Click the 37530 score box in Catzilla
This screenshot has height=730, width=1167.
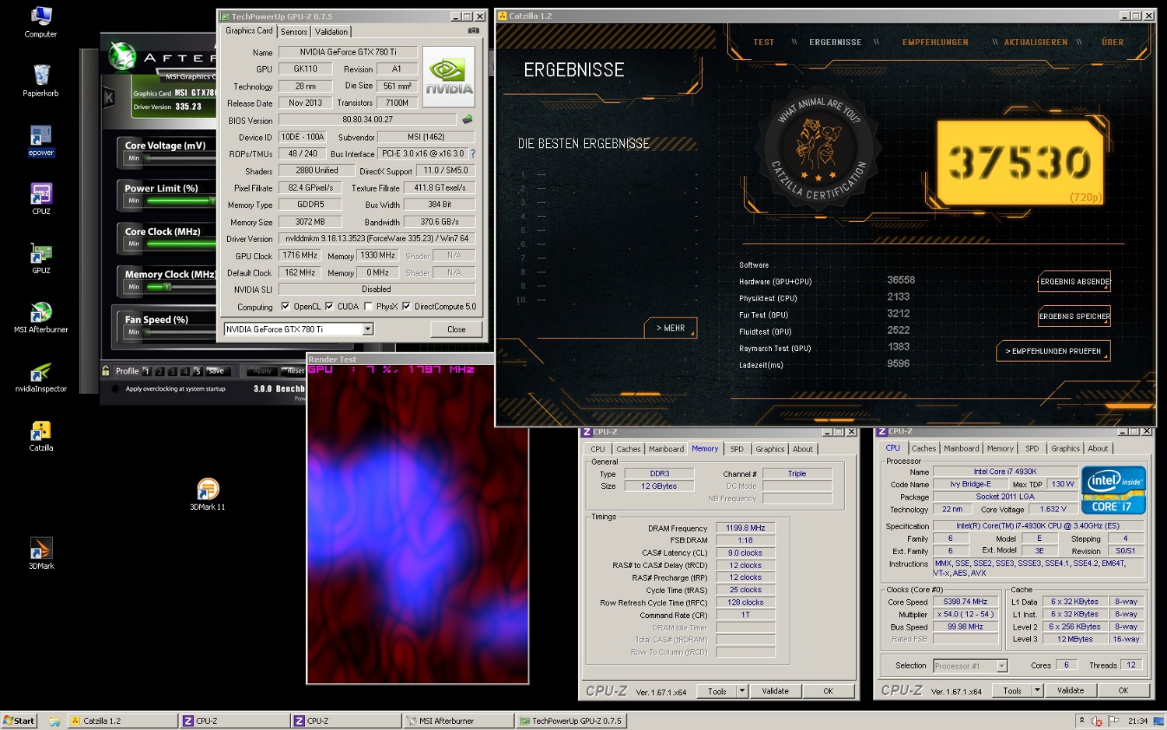click(1020, 163)
